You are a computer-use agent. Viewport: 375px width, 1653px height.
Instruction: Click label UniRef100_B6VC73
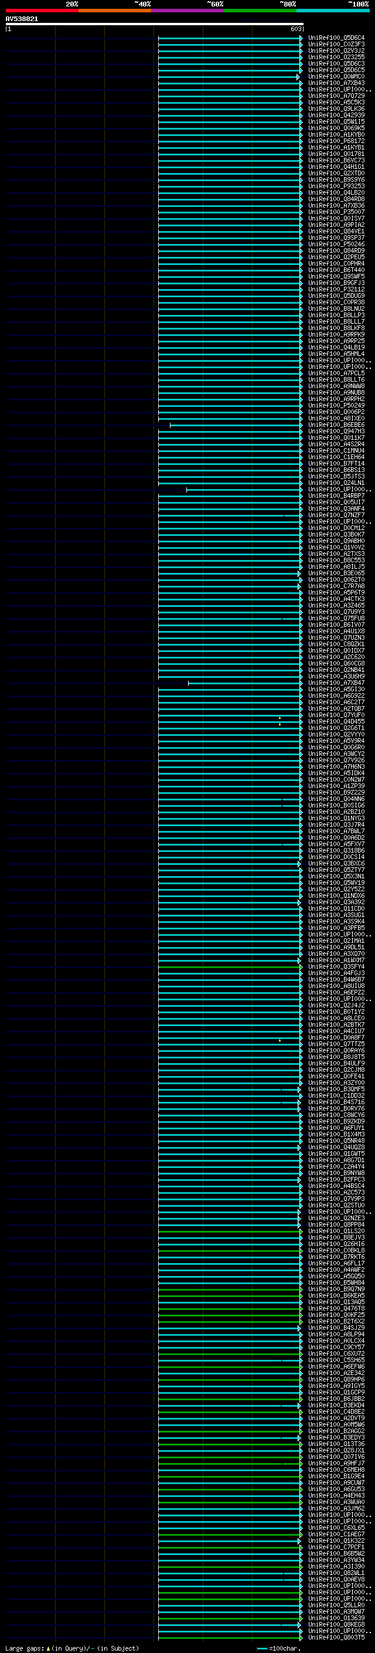click(336, 161)
